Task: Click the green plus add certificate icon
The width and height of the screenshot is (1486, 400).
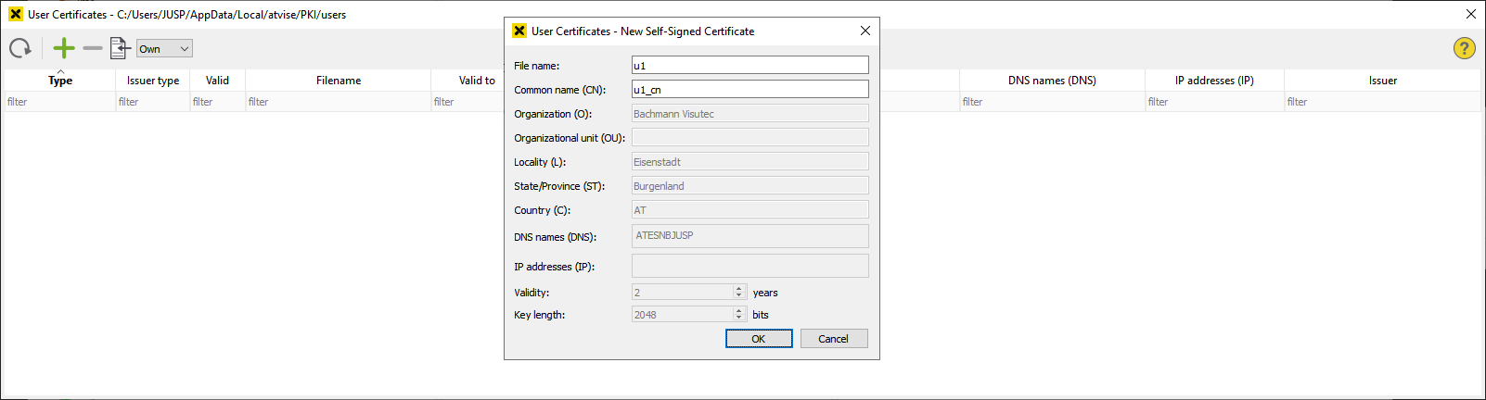Action: [63, 48]
